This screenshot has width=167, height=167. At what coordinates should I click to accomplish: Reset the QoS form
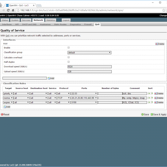click(5, 114)
